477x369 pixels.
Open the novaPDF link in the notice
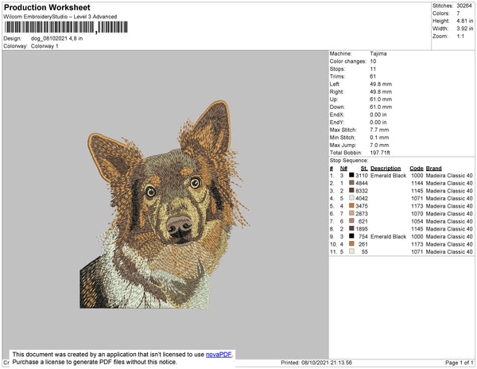click(x=219, y=355)
